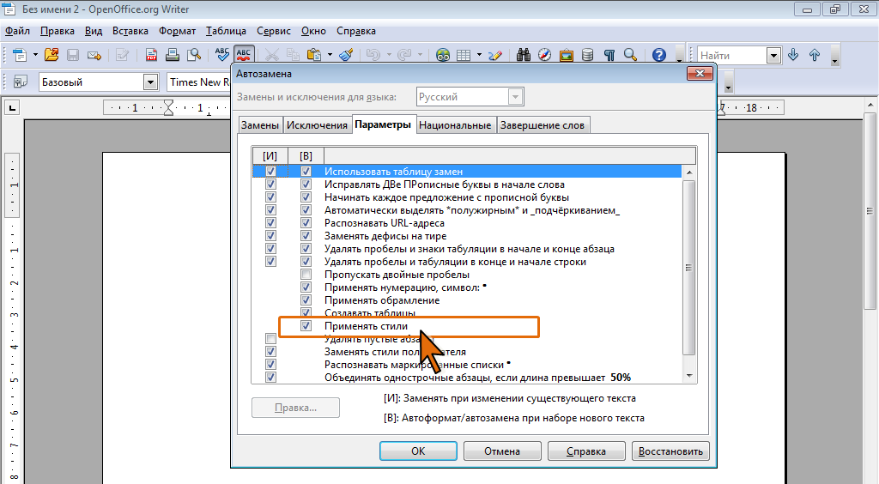Expand Undo history dropdown arrow

point(389,55)
